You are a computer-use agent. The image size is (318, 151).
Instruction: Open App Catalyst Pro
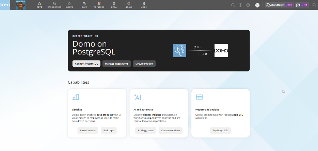coord(280,5)
